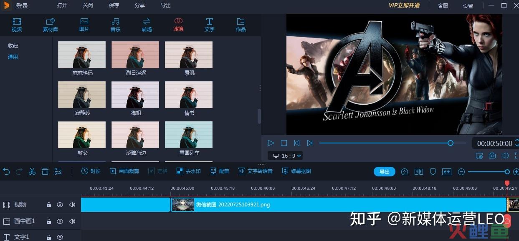Click the 绿幕抠图 green screen tool
This screenshot has height=241, width=519.
click(x=296, y=171)
